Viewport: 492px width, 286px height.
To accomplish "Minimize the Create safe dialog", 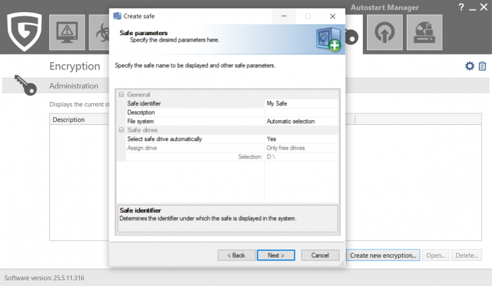I will click(284, 16).
